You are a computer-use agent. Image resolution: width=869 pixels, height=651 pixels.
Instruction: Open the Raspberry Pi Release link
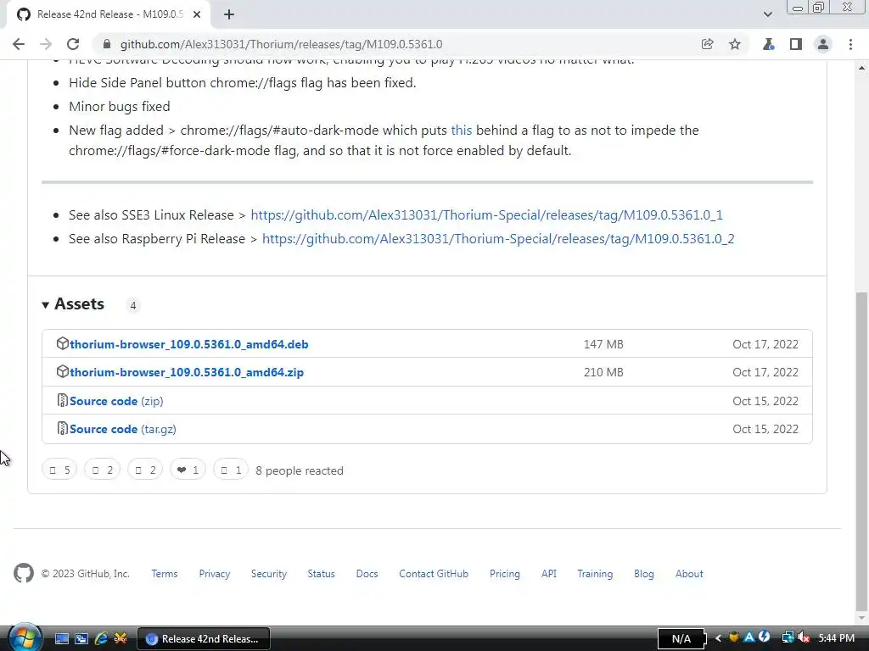coord(498,238)
